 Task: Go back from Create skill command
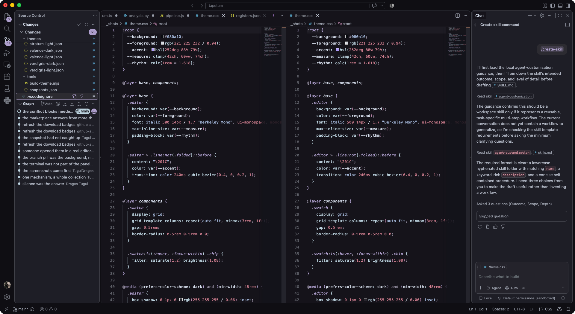pos(476,25)
